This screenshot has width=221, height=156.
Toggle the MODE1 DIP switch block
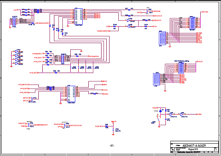click(x=193, y=23)
